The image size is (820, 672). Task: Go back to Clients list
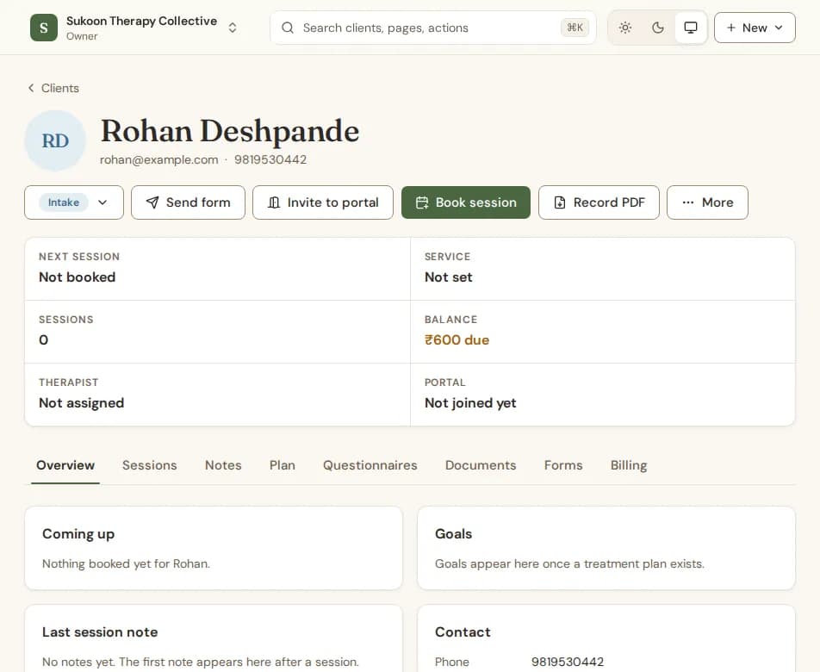point(53,88)
